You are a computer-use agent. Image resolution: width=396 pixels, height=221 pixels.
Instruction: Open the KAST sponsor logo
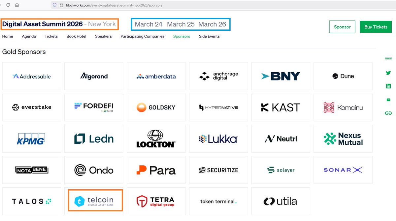point(281,107)
